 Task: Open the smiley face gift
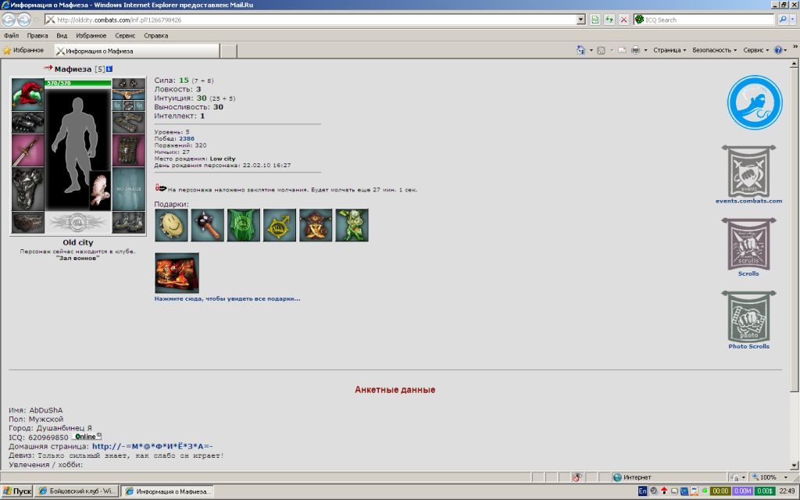pyautogui.click(x=171, y=225)
